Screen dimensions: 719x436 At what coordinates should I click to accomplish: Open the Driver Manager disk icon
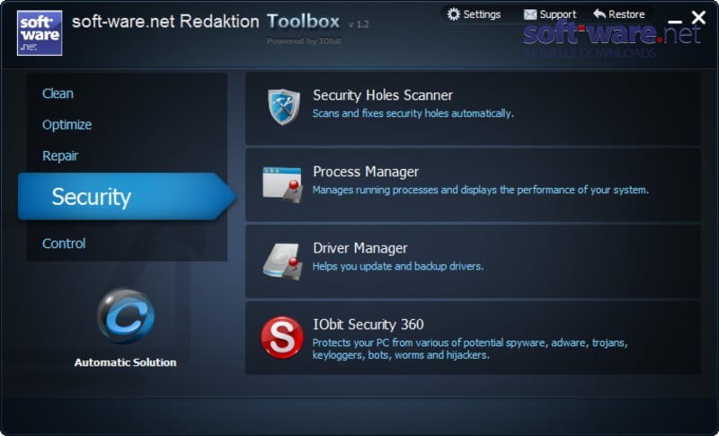click(283, 262)
